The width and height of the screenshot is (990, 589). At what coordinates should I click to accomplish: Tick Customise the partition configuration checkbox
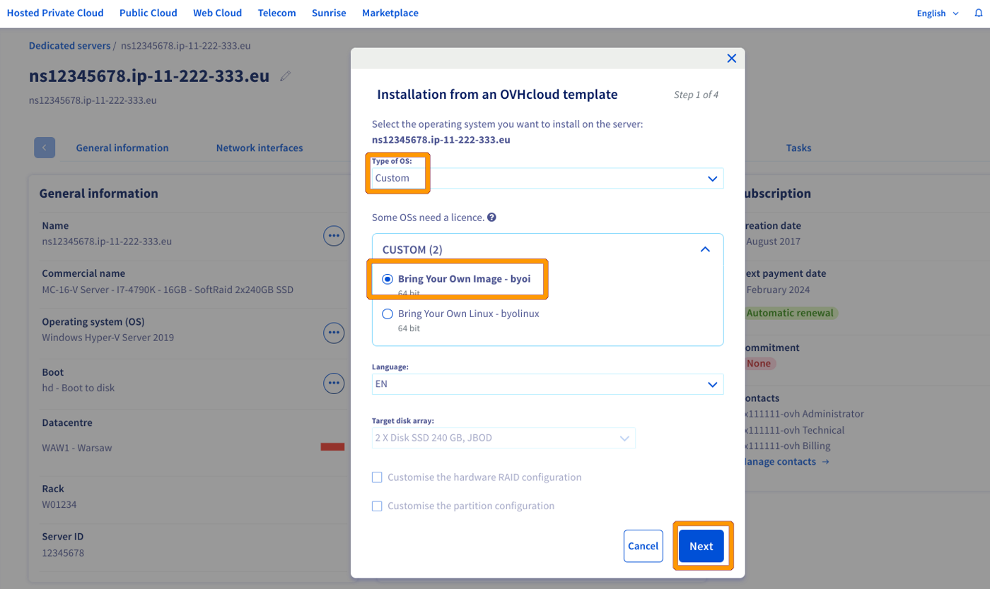pos(378,506)
